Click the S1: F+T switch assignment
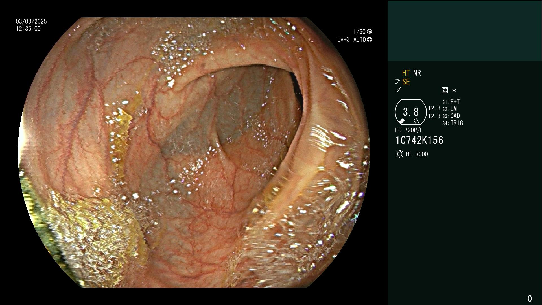Screen dimensions: 542x305 pos(451,102)
